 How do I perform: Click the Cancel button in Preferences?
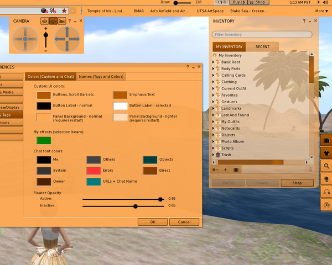(x=184, y=222)
